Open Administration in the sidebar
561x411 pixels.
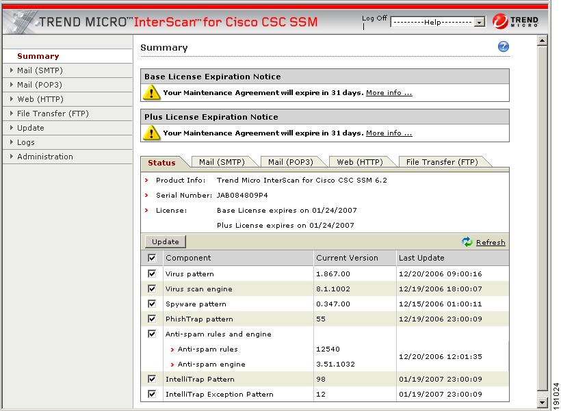[45, 157]
